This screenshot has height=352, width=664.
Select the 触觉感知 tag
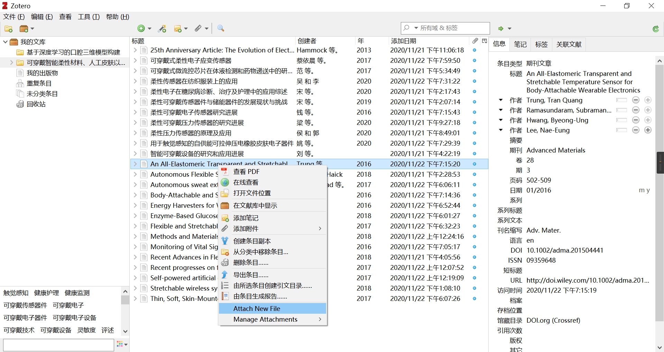(16, 293)
